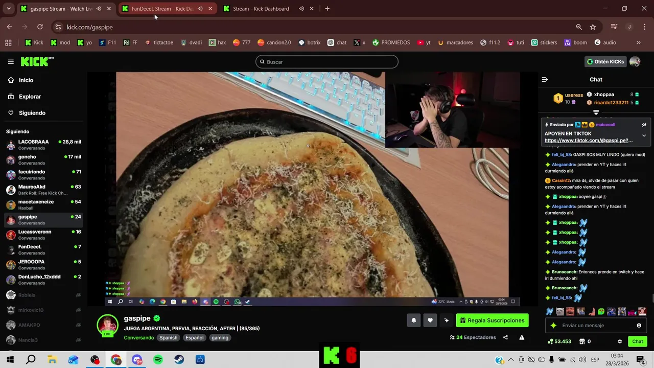The image size is (654, 368).
Task: Open browser zoom magnifier icon
Action: 579,27
